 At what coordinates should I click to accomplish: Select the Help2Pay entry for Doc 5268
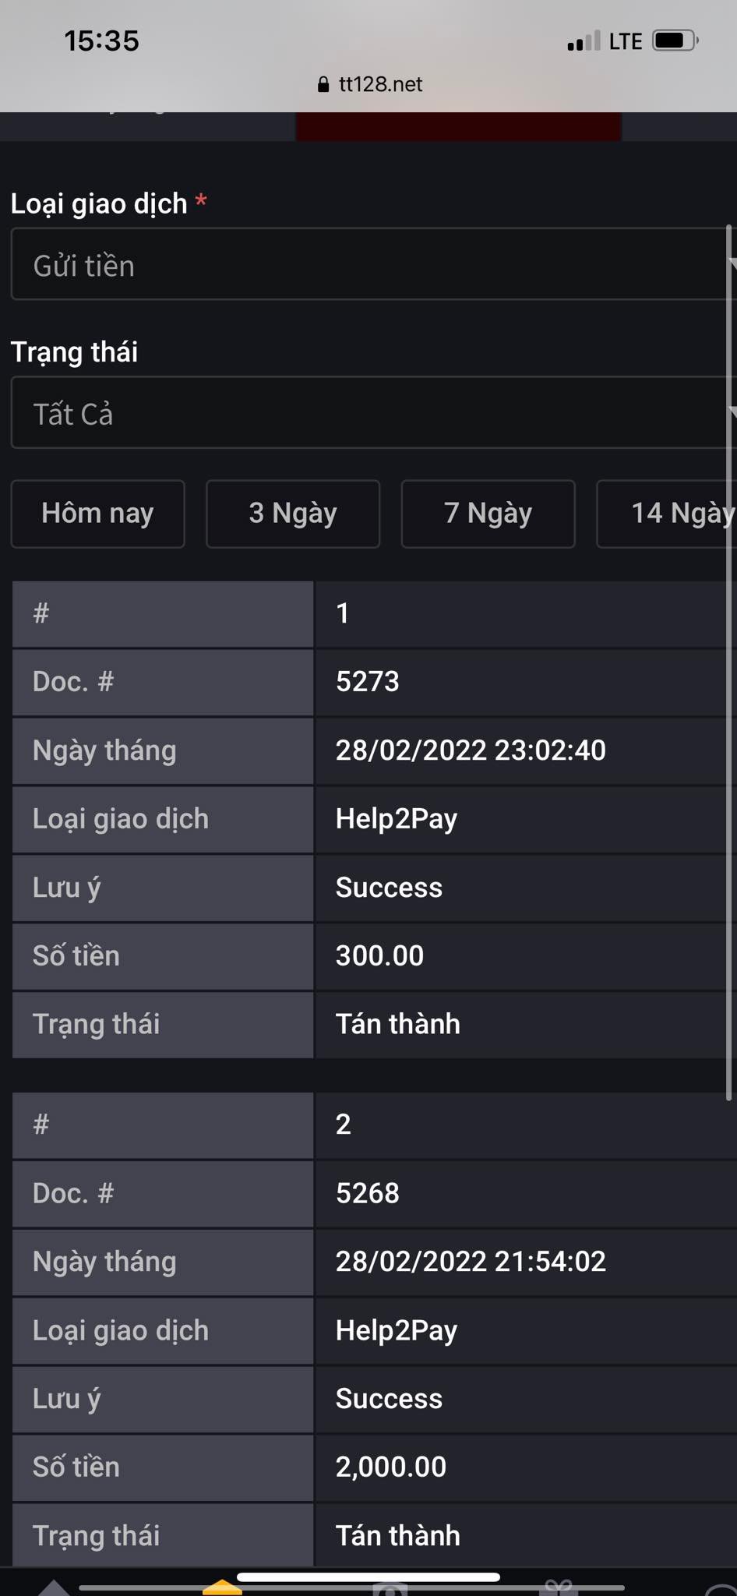(396, 1331)
